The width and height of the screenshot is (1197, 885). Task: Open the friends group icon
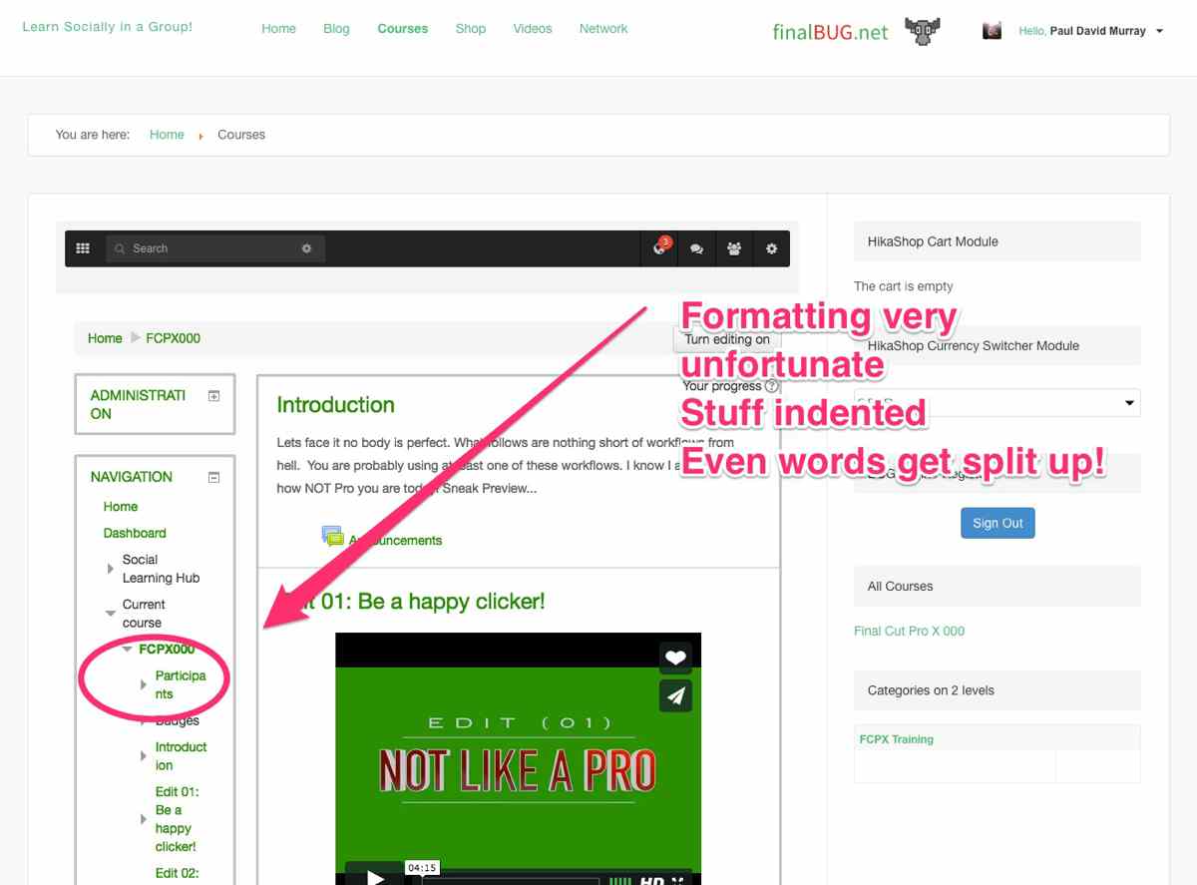(734, 248)
